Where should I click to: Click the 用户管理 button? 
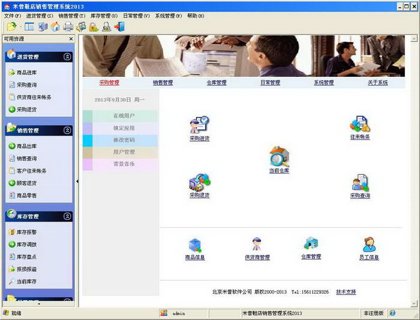tap(120, 152)
